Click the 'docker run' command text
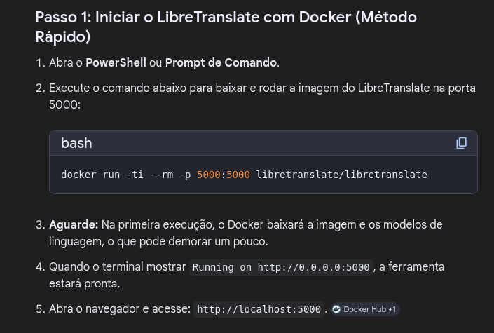494x333 pixels. pos(90,175)
